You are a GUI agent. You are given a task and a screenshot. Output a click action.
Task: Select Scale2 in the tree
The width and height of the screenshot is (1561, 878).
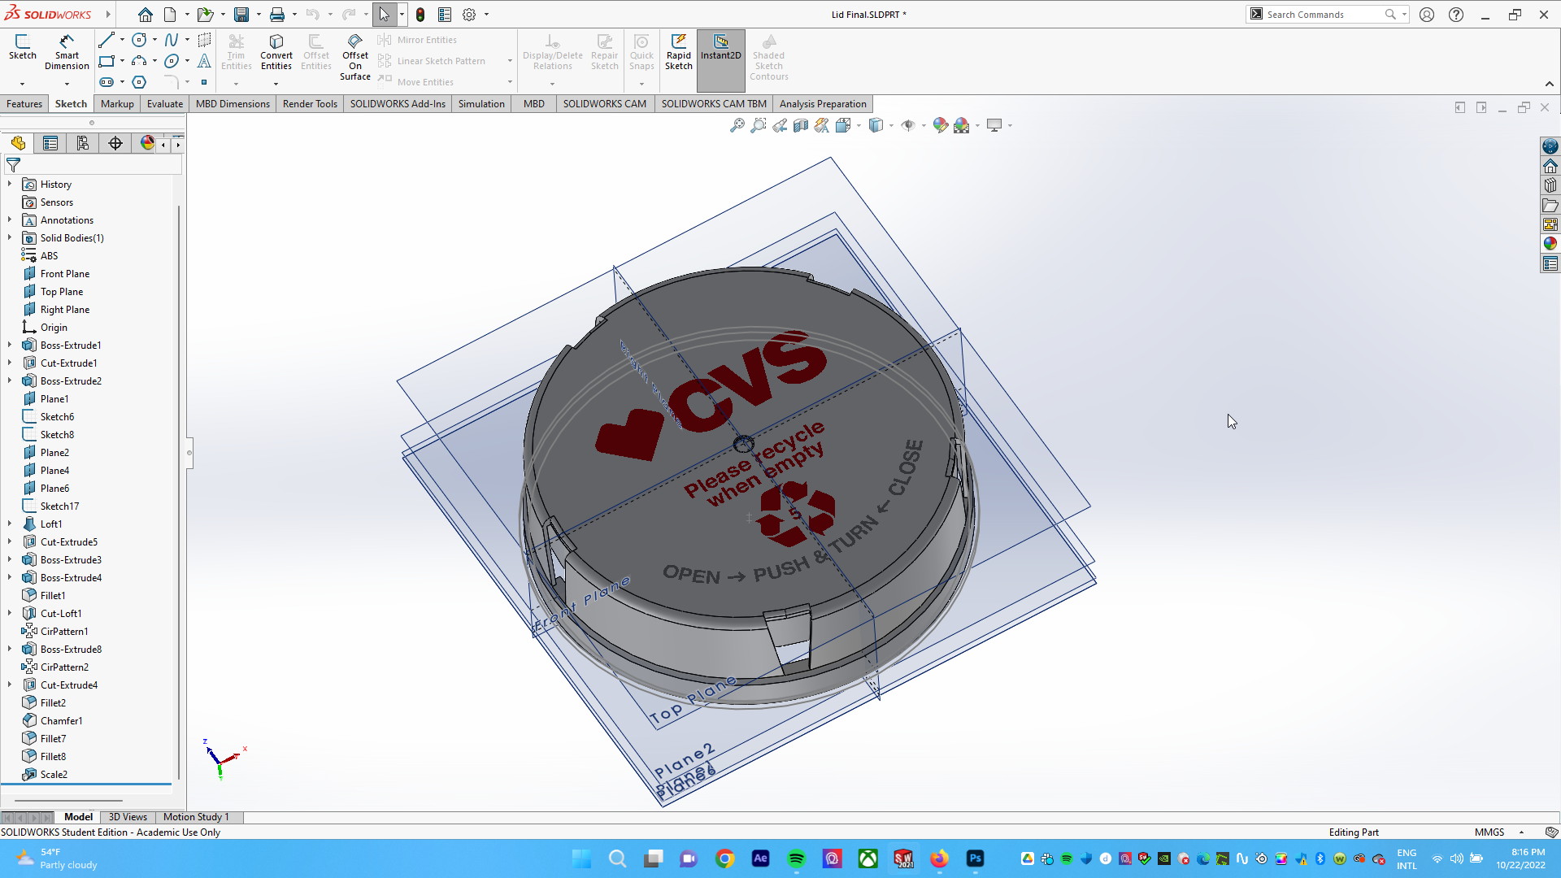pyautogui.click(x=54, y=775)
